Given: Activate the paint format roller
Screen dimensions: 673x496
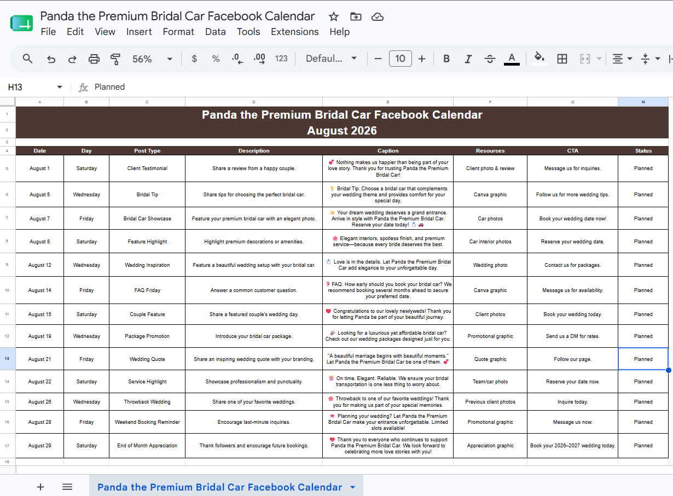Looking at the screenshot, I should coord(115,59).
